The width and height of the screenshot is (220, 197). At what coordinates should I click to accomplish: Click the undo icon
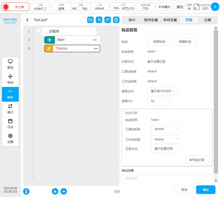(99, 20)
